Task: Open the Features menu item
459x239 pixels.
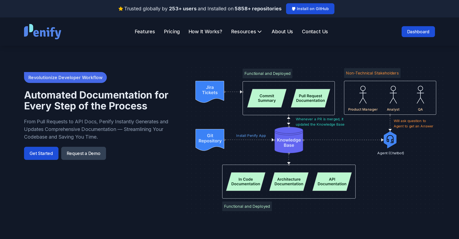Action: pos(145,32)
